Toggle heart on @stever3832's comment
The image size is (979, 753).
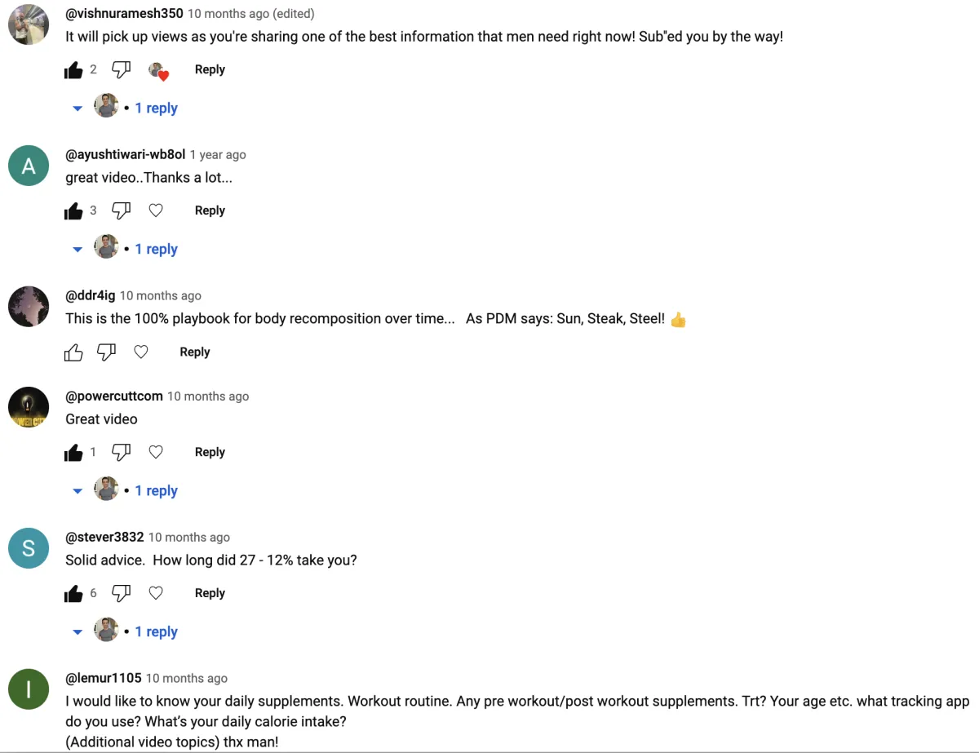click(x=156, y=593)
